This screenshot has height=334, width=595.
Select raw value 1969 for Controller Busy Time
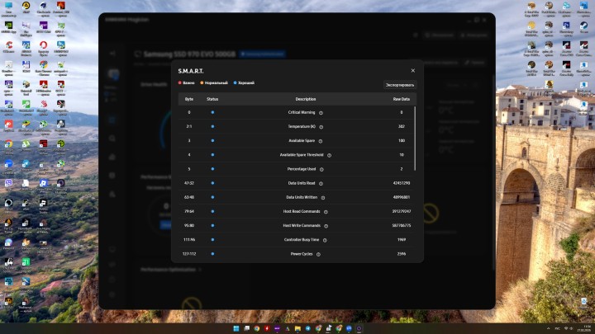(x=401, y=240)
